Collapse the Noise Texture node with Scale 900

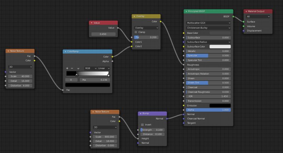[x=93, y=112]
